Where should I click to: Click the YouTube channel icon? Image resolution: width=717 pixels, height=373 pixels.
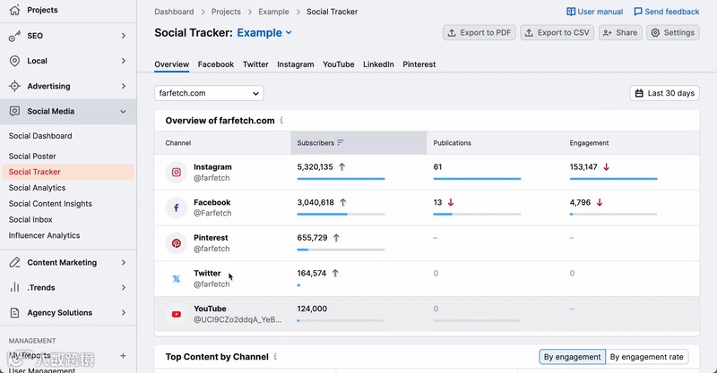point(177,314)
